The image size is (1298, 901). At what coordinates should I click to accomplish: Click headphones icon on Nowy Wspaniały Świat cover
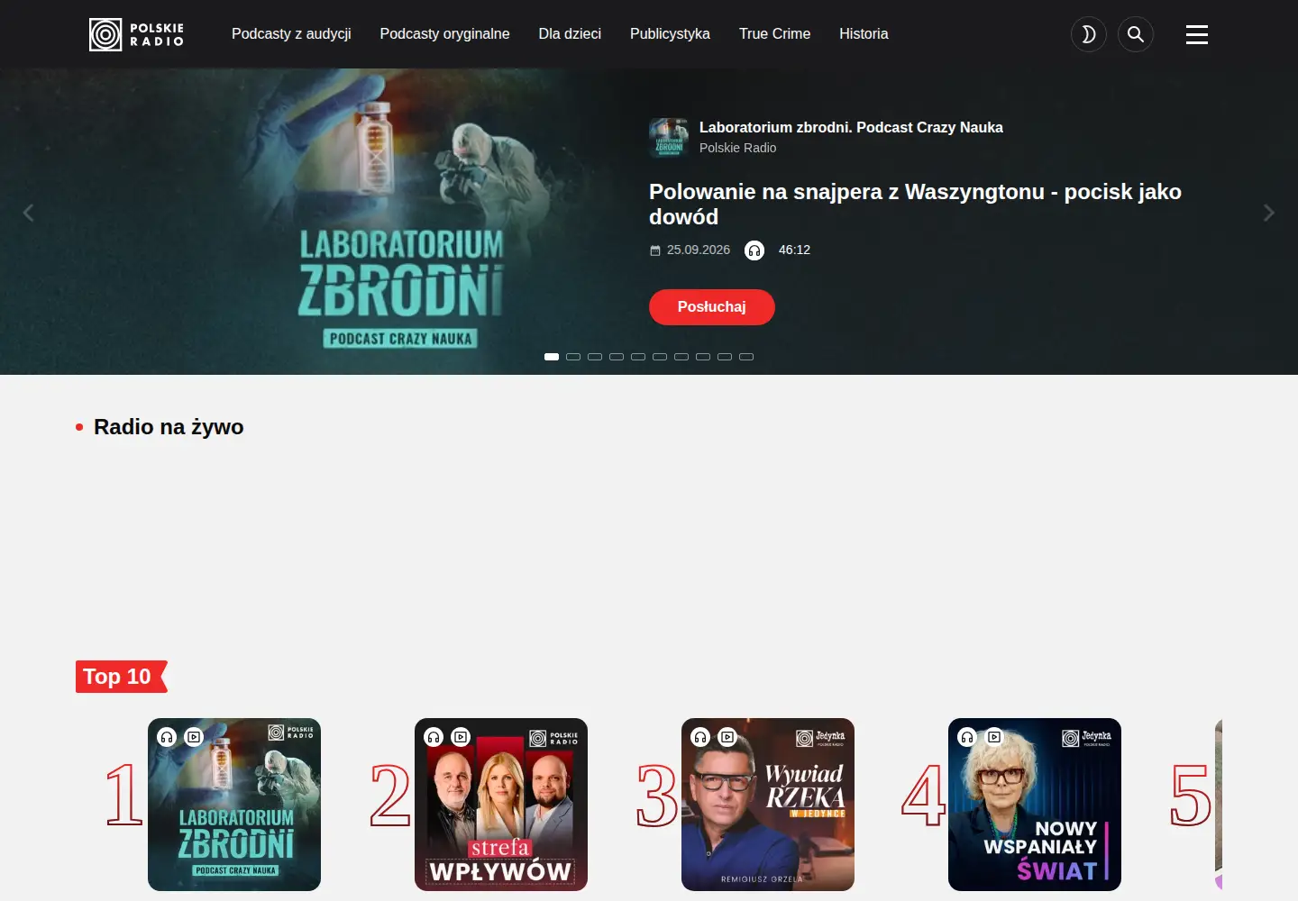(x=967, y=737)
